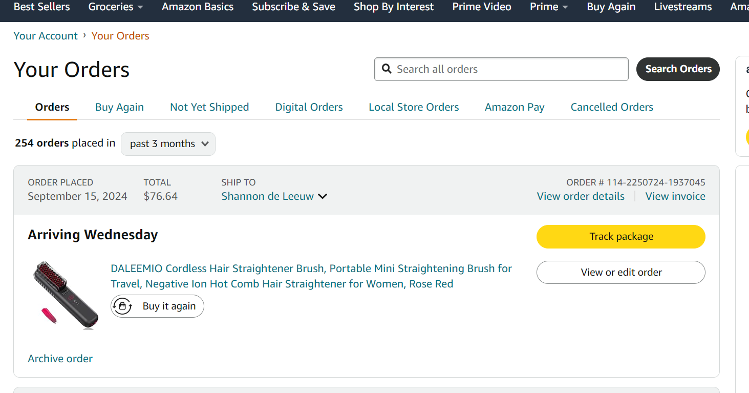Screen dimensions: 749x393
Task: Open the DALEEMIO hair straightener product title
Action: tap(311, 276)
